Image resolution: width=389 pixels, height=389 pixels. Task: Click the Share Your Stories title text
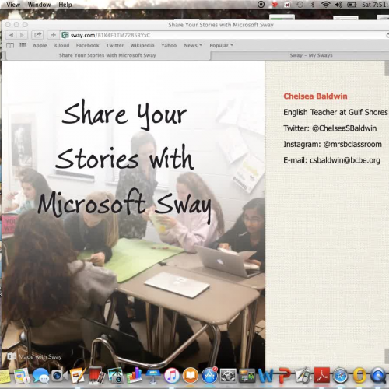(x=124, y=161)
